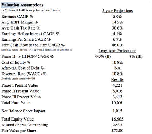The height and width of the screenshot is (134, 152).
Task: Select Phase I Present Value 4,221
Action: tap(117, 85)
